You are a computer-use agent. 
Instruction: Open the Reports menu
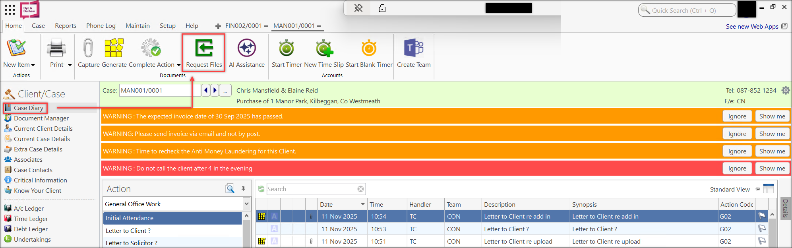point(66,26)
